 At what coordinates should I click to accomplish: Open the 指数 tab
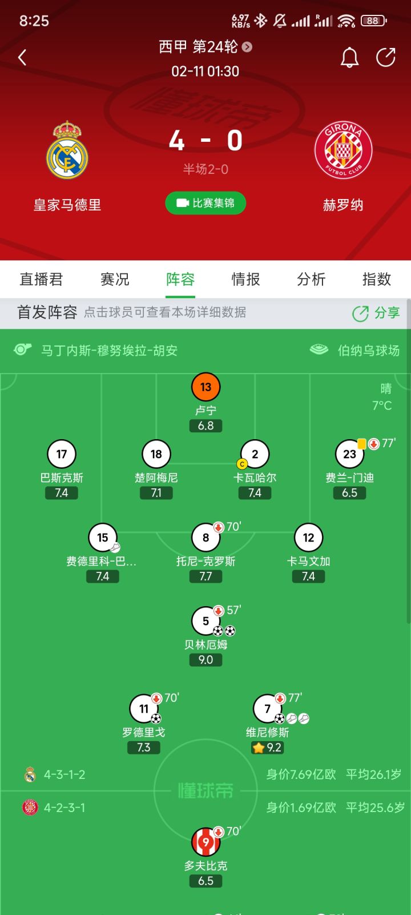377,279
